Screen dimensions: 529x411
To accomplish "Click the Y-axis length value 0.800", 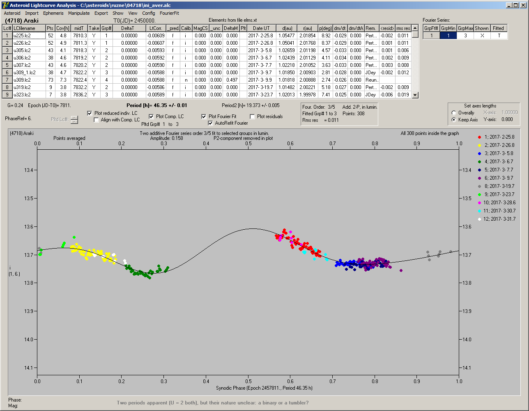I will click(507, 120).
